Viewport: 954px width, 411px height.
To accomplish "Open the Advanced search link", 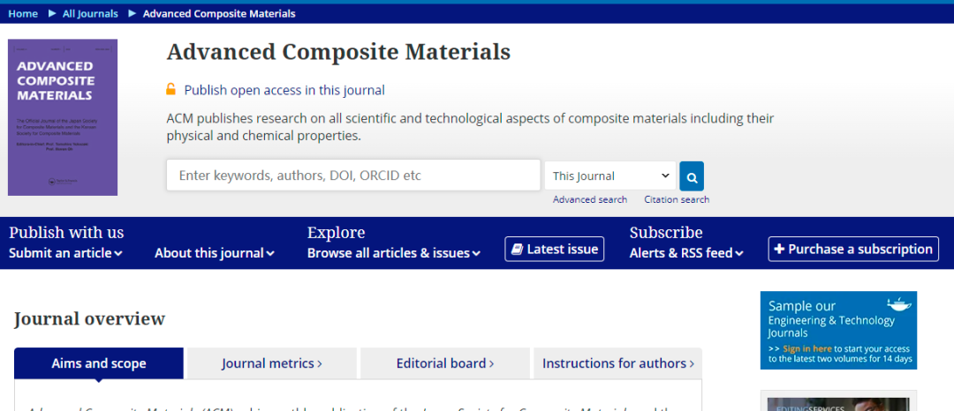I will [x=589, y=199].
